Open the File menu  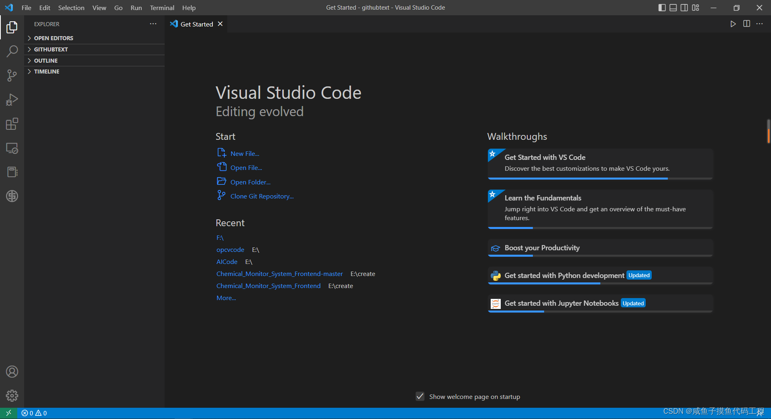pyautogui.click(x=27, y=8)
